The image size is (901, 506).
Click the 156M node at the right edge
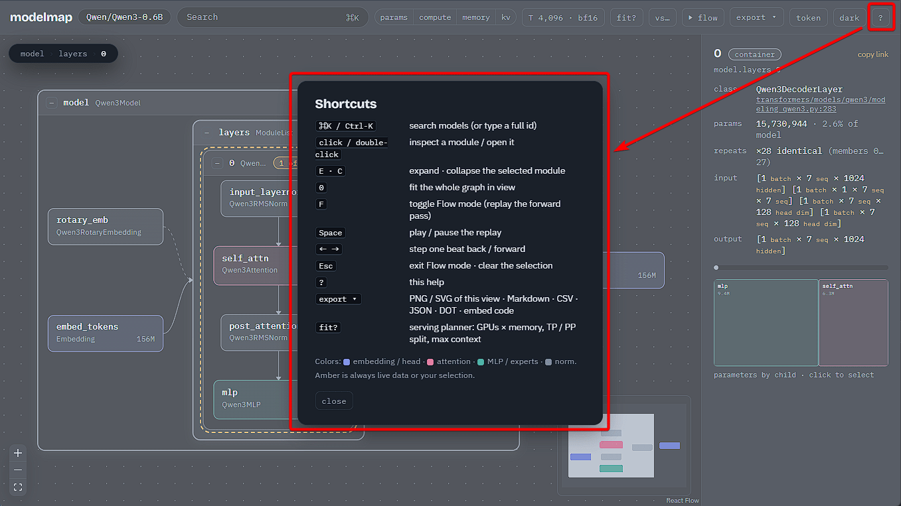tap(633, 270)
